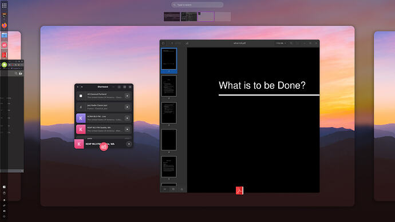Select the third workspace thumbnail
This screenshot has width=395, height=222.
point(206,17)
